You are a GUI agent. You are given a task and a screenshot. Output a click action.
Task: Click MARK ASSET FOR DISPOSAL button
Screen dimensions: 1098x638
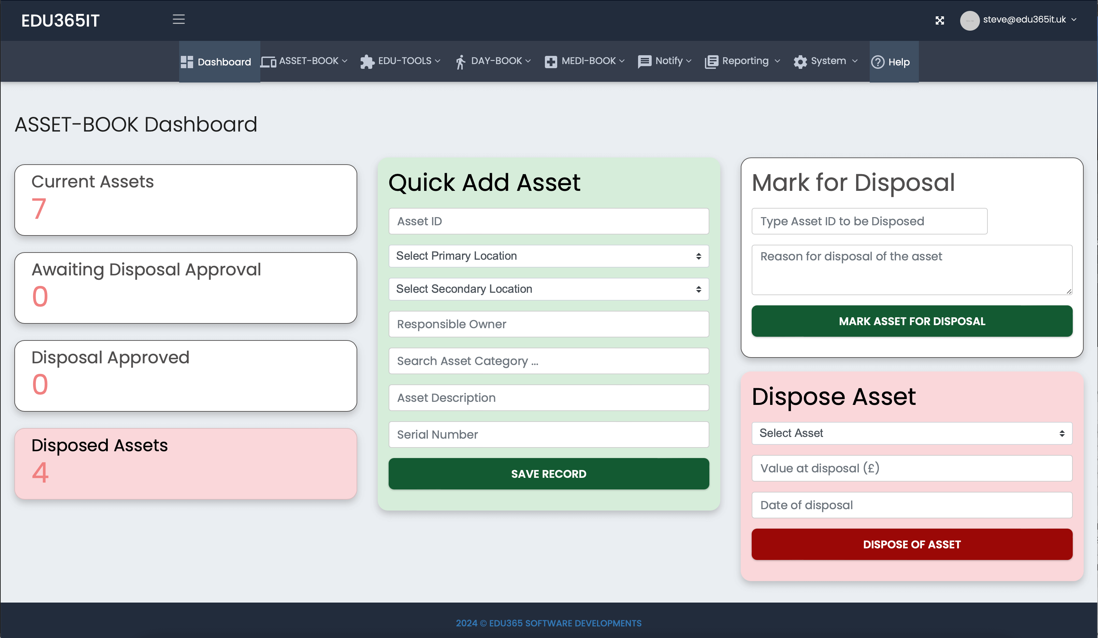912,321
